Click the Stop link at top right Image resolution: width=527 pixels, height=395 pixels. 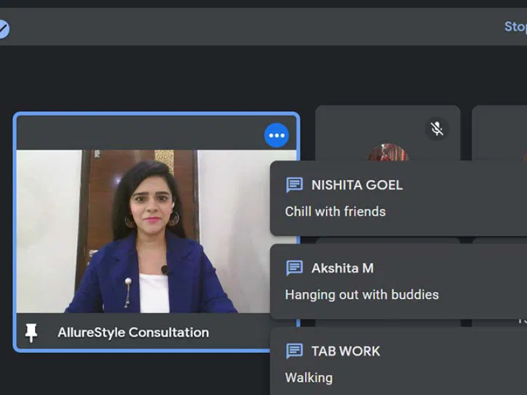point(515,26)
